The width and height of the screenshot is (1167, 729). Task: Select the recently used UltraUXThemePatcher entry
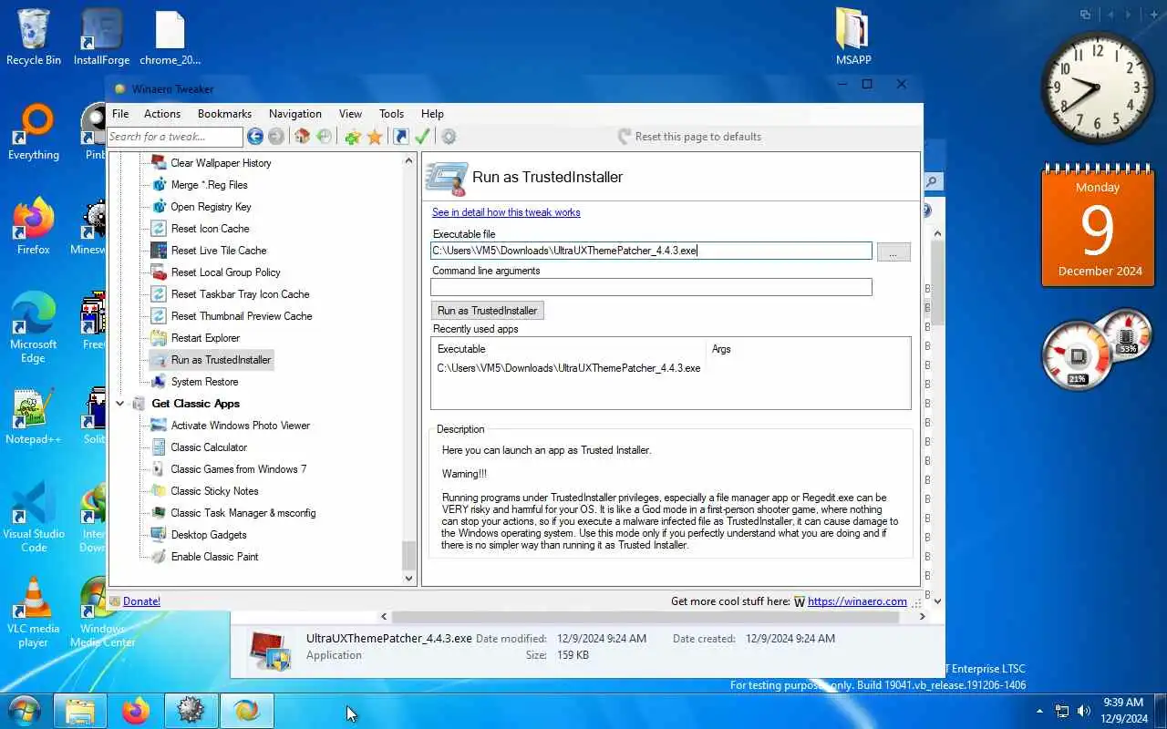tap(569, 368)
